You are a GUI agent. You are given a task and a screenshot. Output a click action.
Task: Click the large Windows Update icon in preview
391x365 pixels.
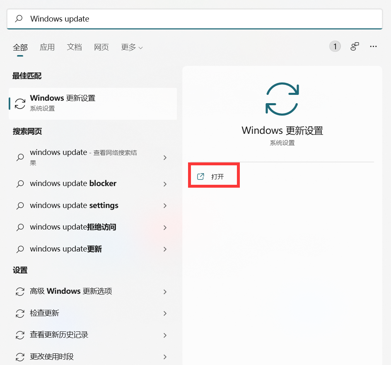282,99
